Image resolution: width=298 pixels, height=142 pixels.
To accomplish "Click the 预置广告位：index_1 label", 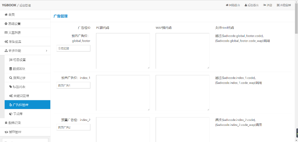I will pyautogui.click(x=75, y=78).
